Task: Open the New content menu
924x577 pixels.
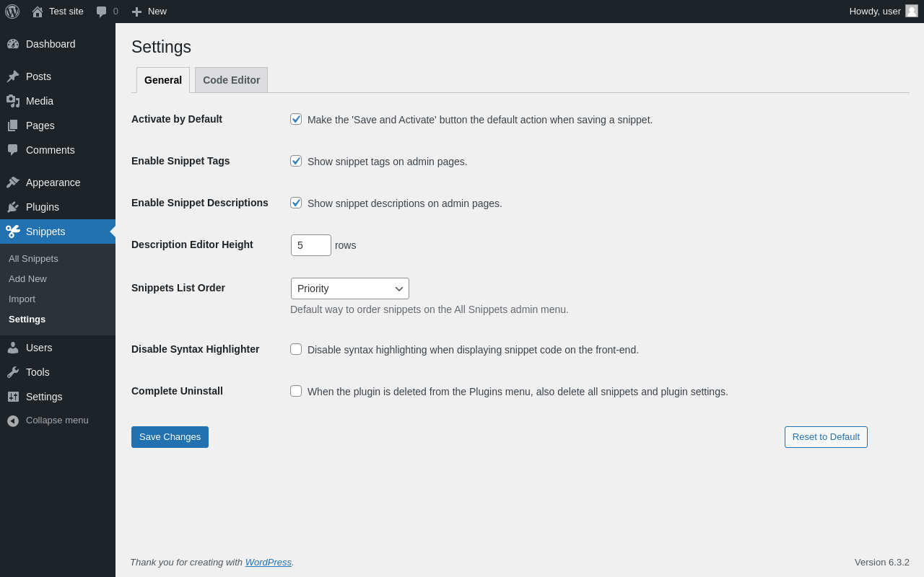Action: [149, 12]
